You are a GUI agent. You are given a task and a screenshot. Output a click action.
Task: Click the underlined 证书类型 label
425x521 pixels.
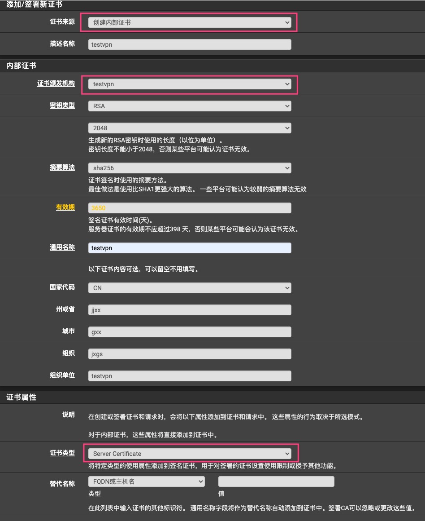click(62, 453)
